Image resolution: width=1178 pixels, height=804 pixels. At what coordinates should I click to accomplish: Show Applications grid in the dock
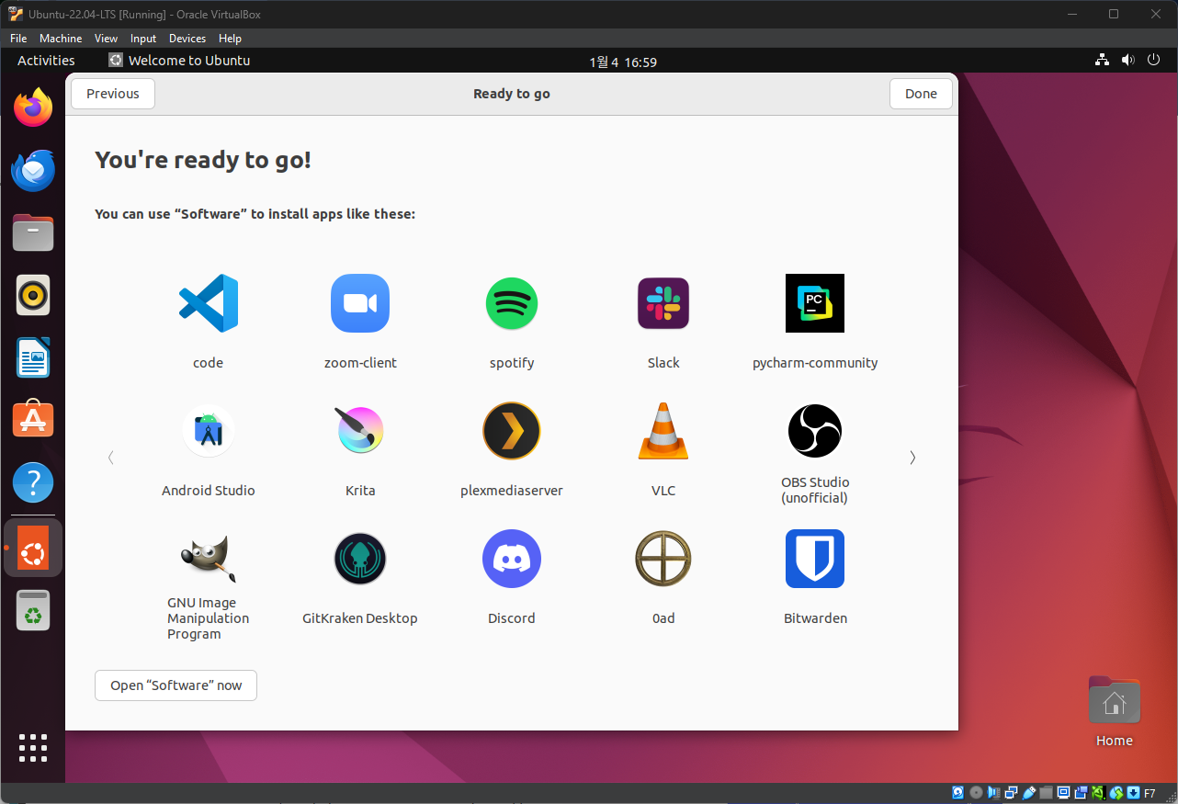[x=33, y=747]
